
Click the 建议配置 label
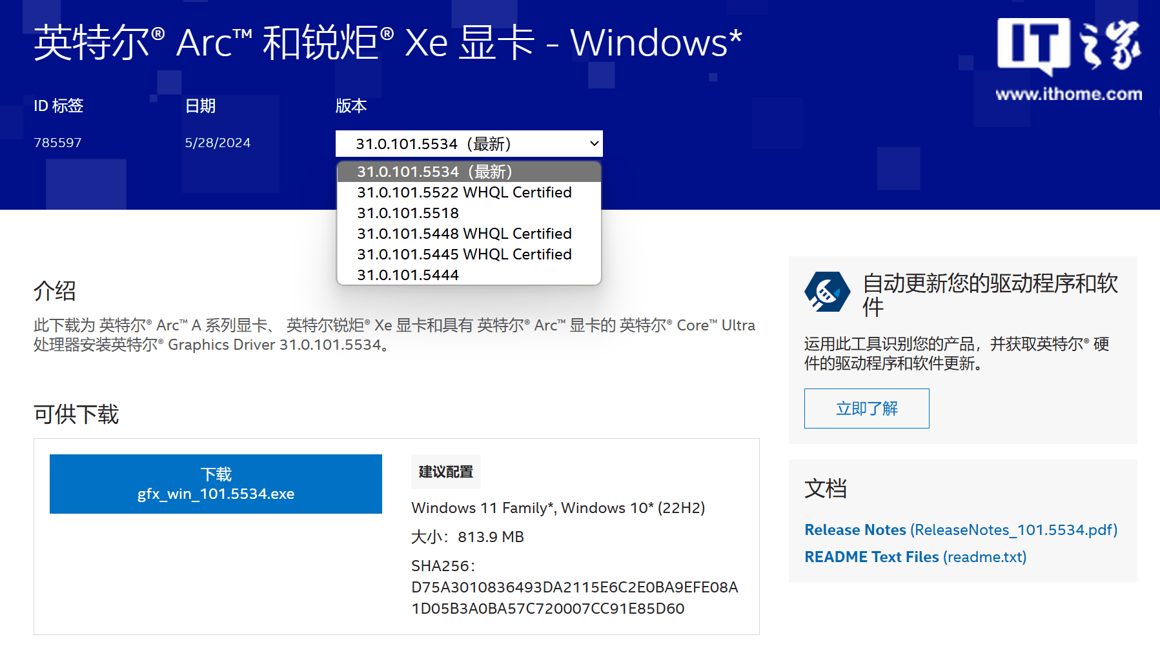[445, 472]
